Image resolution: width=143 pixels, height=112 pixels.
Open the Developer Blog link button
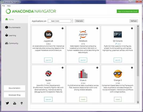pyautogui.click(x=14, y=95)
